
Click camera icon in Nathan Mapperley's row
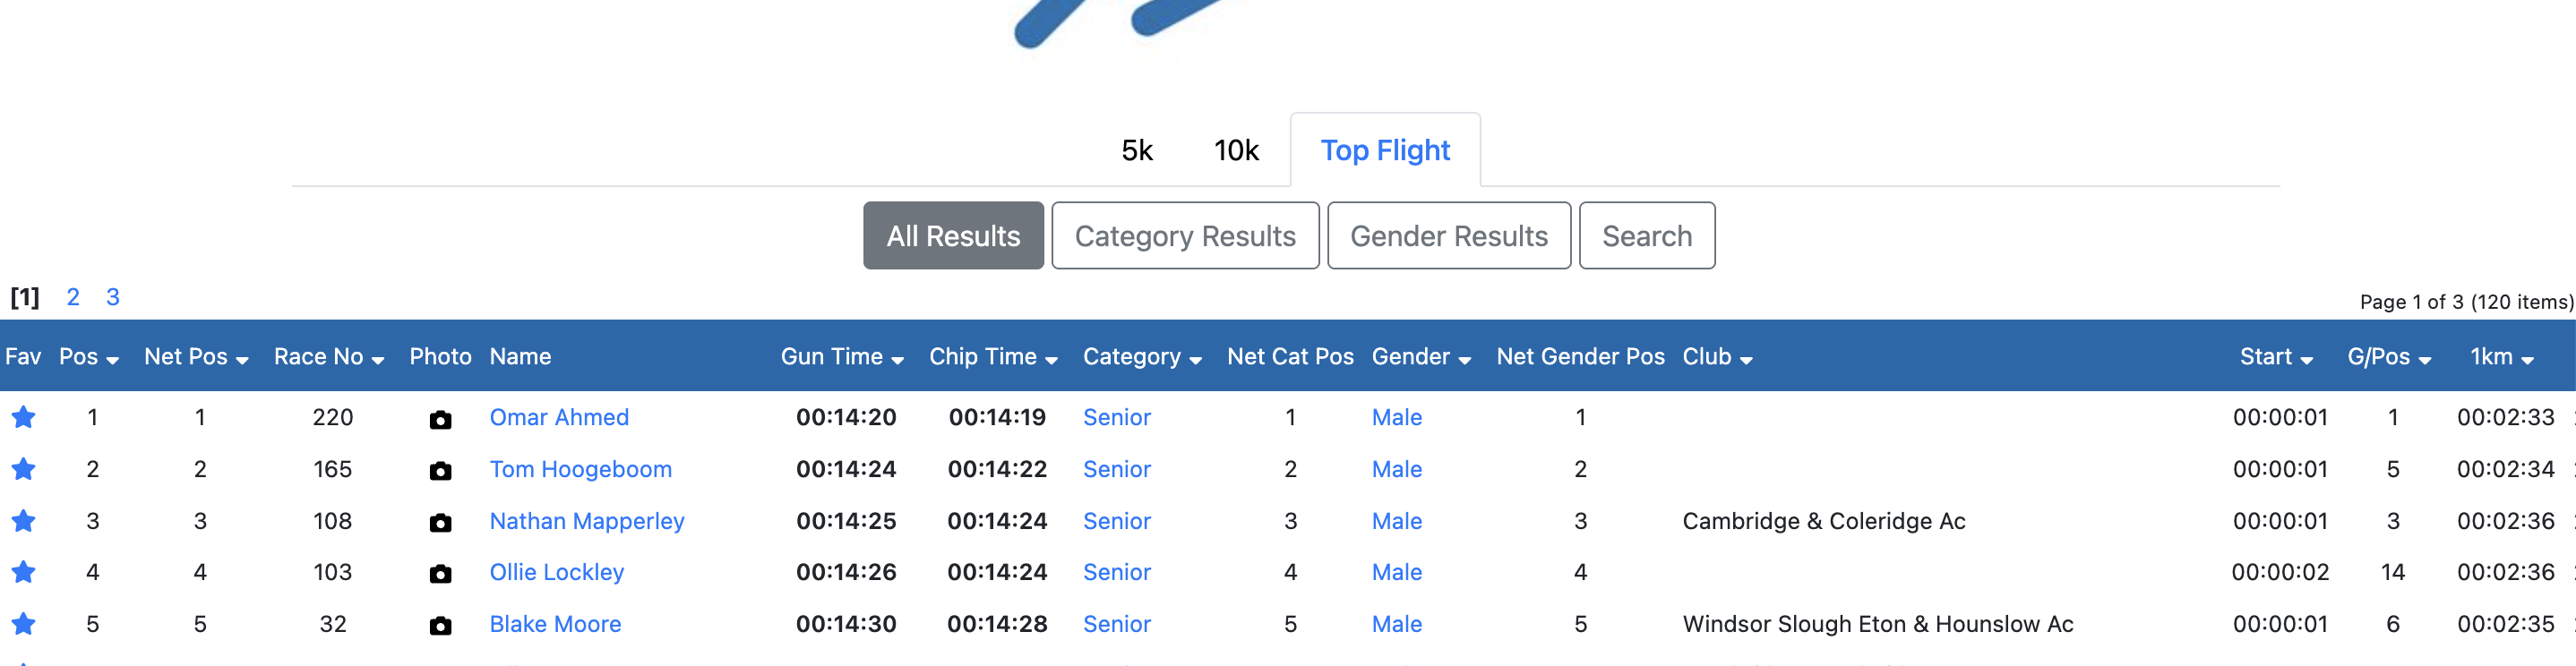click(440, 523)
